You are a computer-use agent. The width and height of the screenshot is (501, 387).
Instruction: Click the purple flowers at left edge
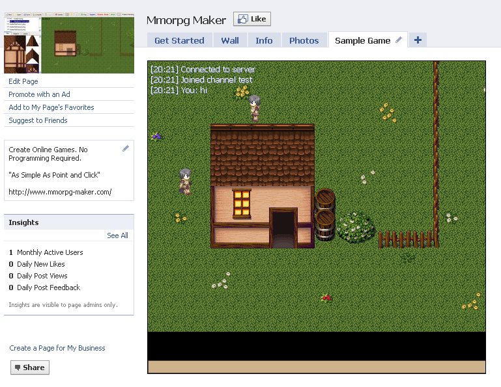156,137
